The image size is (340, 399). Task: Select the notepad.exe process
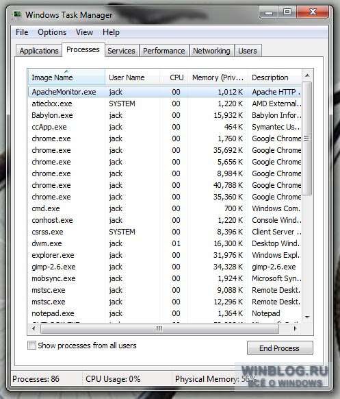click(165, 313)
